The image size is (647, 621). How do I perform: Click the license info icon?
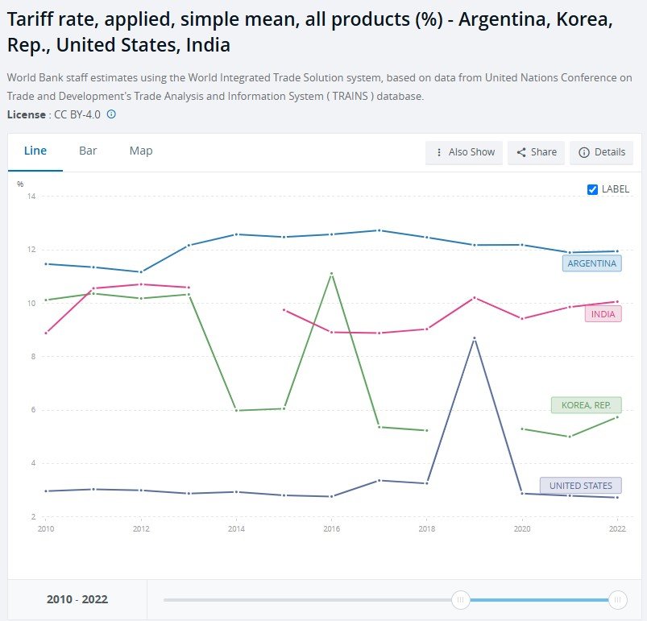pyautogui.click(x=111, y=114)
